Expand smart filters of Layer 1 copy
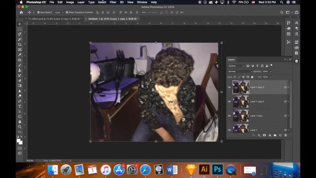Screen dimensions: 316x178 pos(288,116)
